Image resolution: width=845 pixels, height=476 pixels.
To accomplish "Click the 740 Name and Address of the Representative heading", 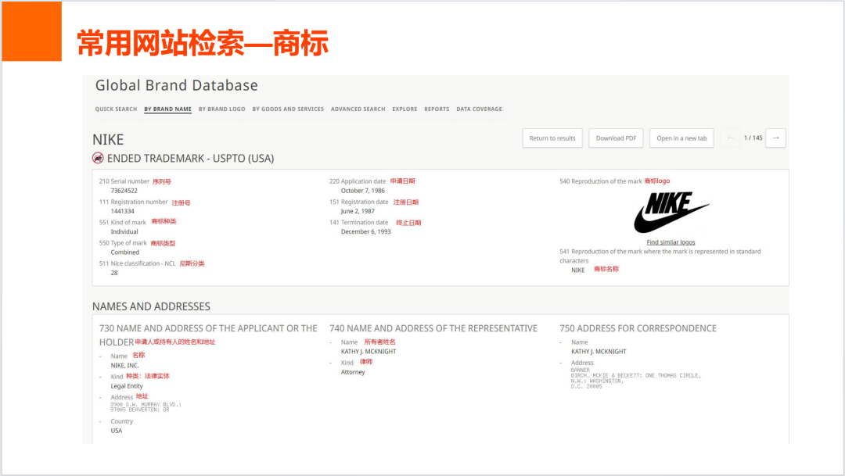I will (433, 328).
